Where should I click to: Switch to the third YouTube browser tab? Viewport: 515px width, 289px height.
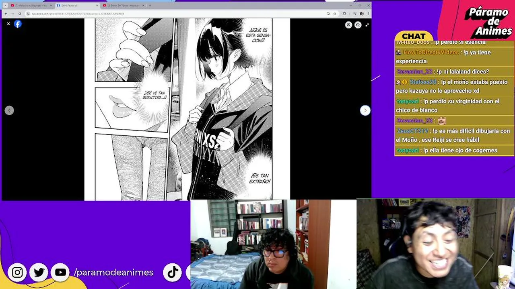pyautogui.click(x=123, y=6)
